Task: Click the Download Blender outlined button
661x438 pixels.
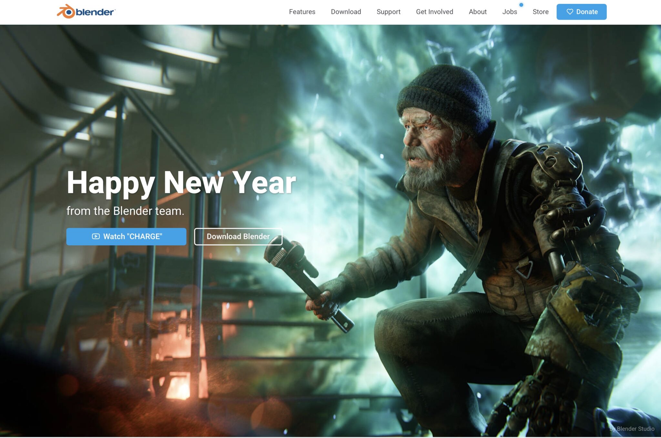Action: [238, 236]
